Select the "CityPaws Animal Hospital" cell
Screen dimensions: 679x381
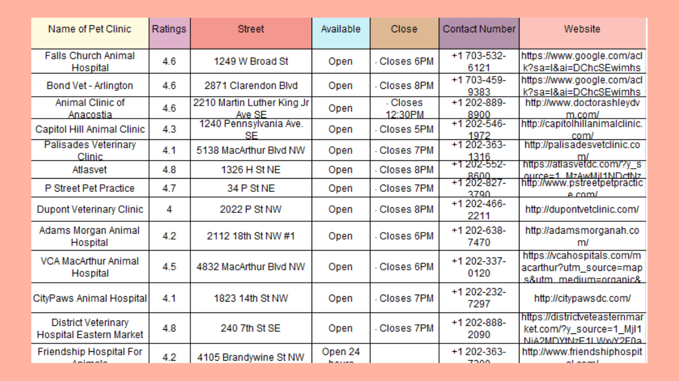pyautogui.click(x=90, y=298)
